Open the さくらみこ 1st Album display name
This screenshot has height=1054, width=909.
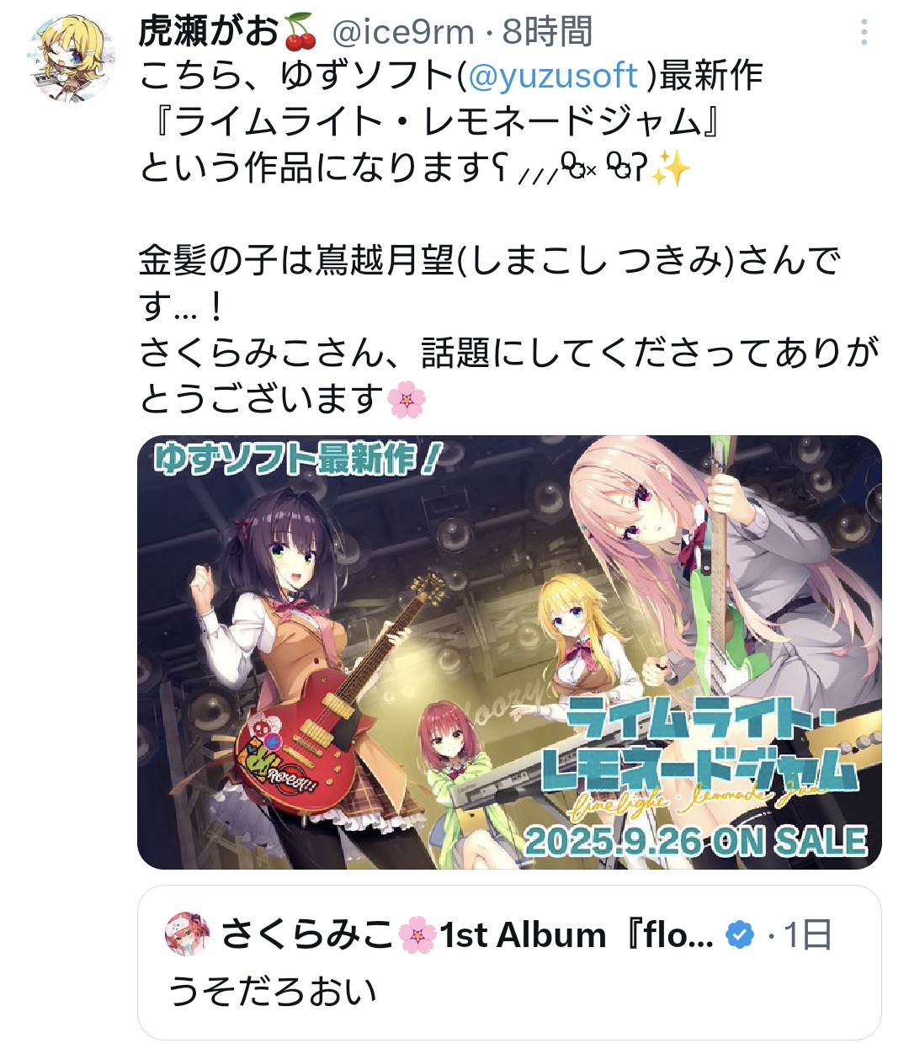coord(467,934)
